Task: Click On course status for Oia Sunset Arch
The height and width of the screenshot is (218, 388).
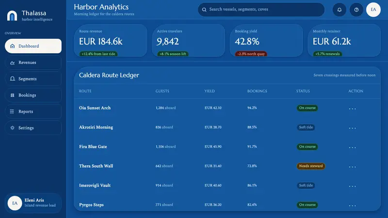Action: [x=307, y=108]
